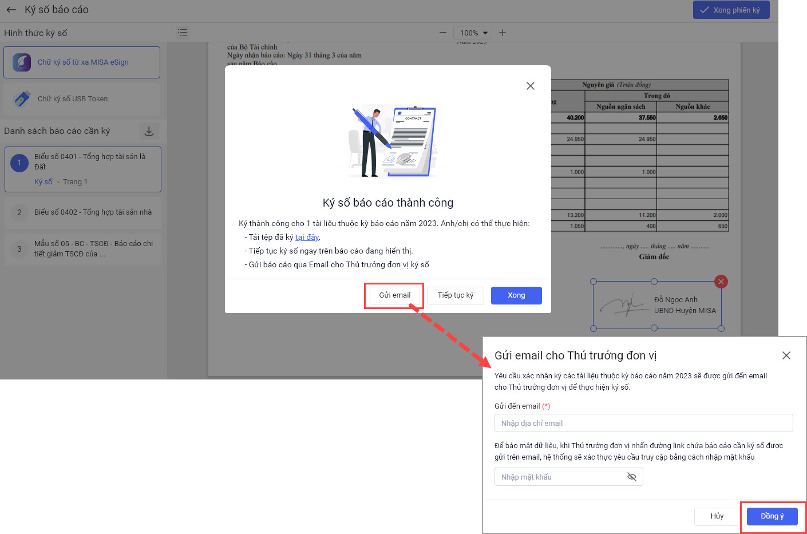Remove the signature with the red X icon
807x534 pixels.
[721, 282]
